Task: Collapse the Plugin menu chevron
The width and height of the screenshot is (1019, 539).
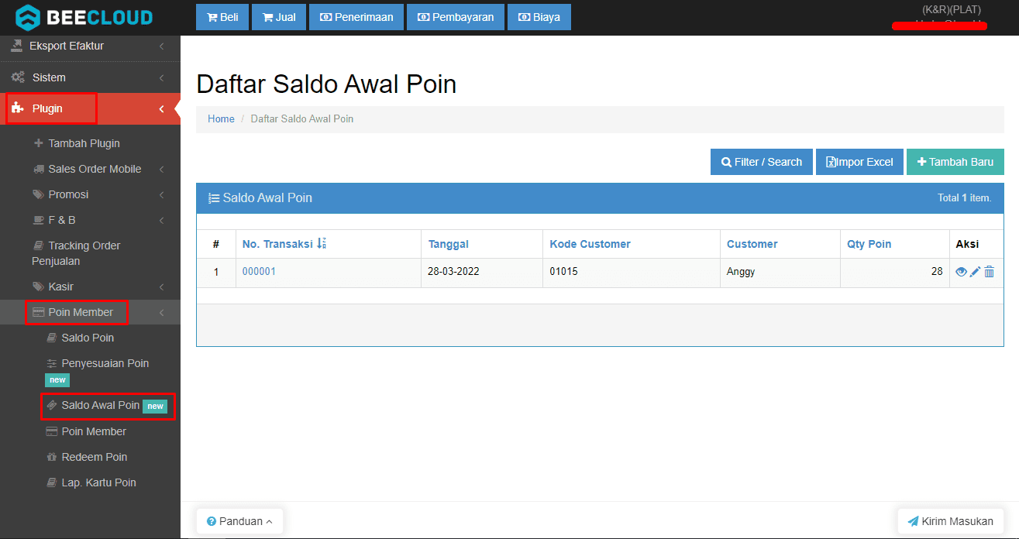Action: (x=161, y=109)
